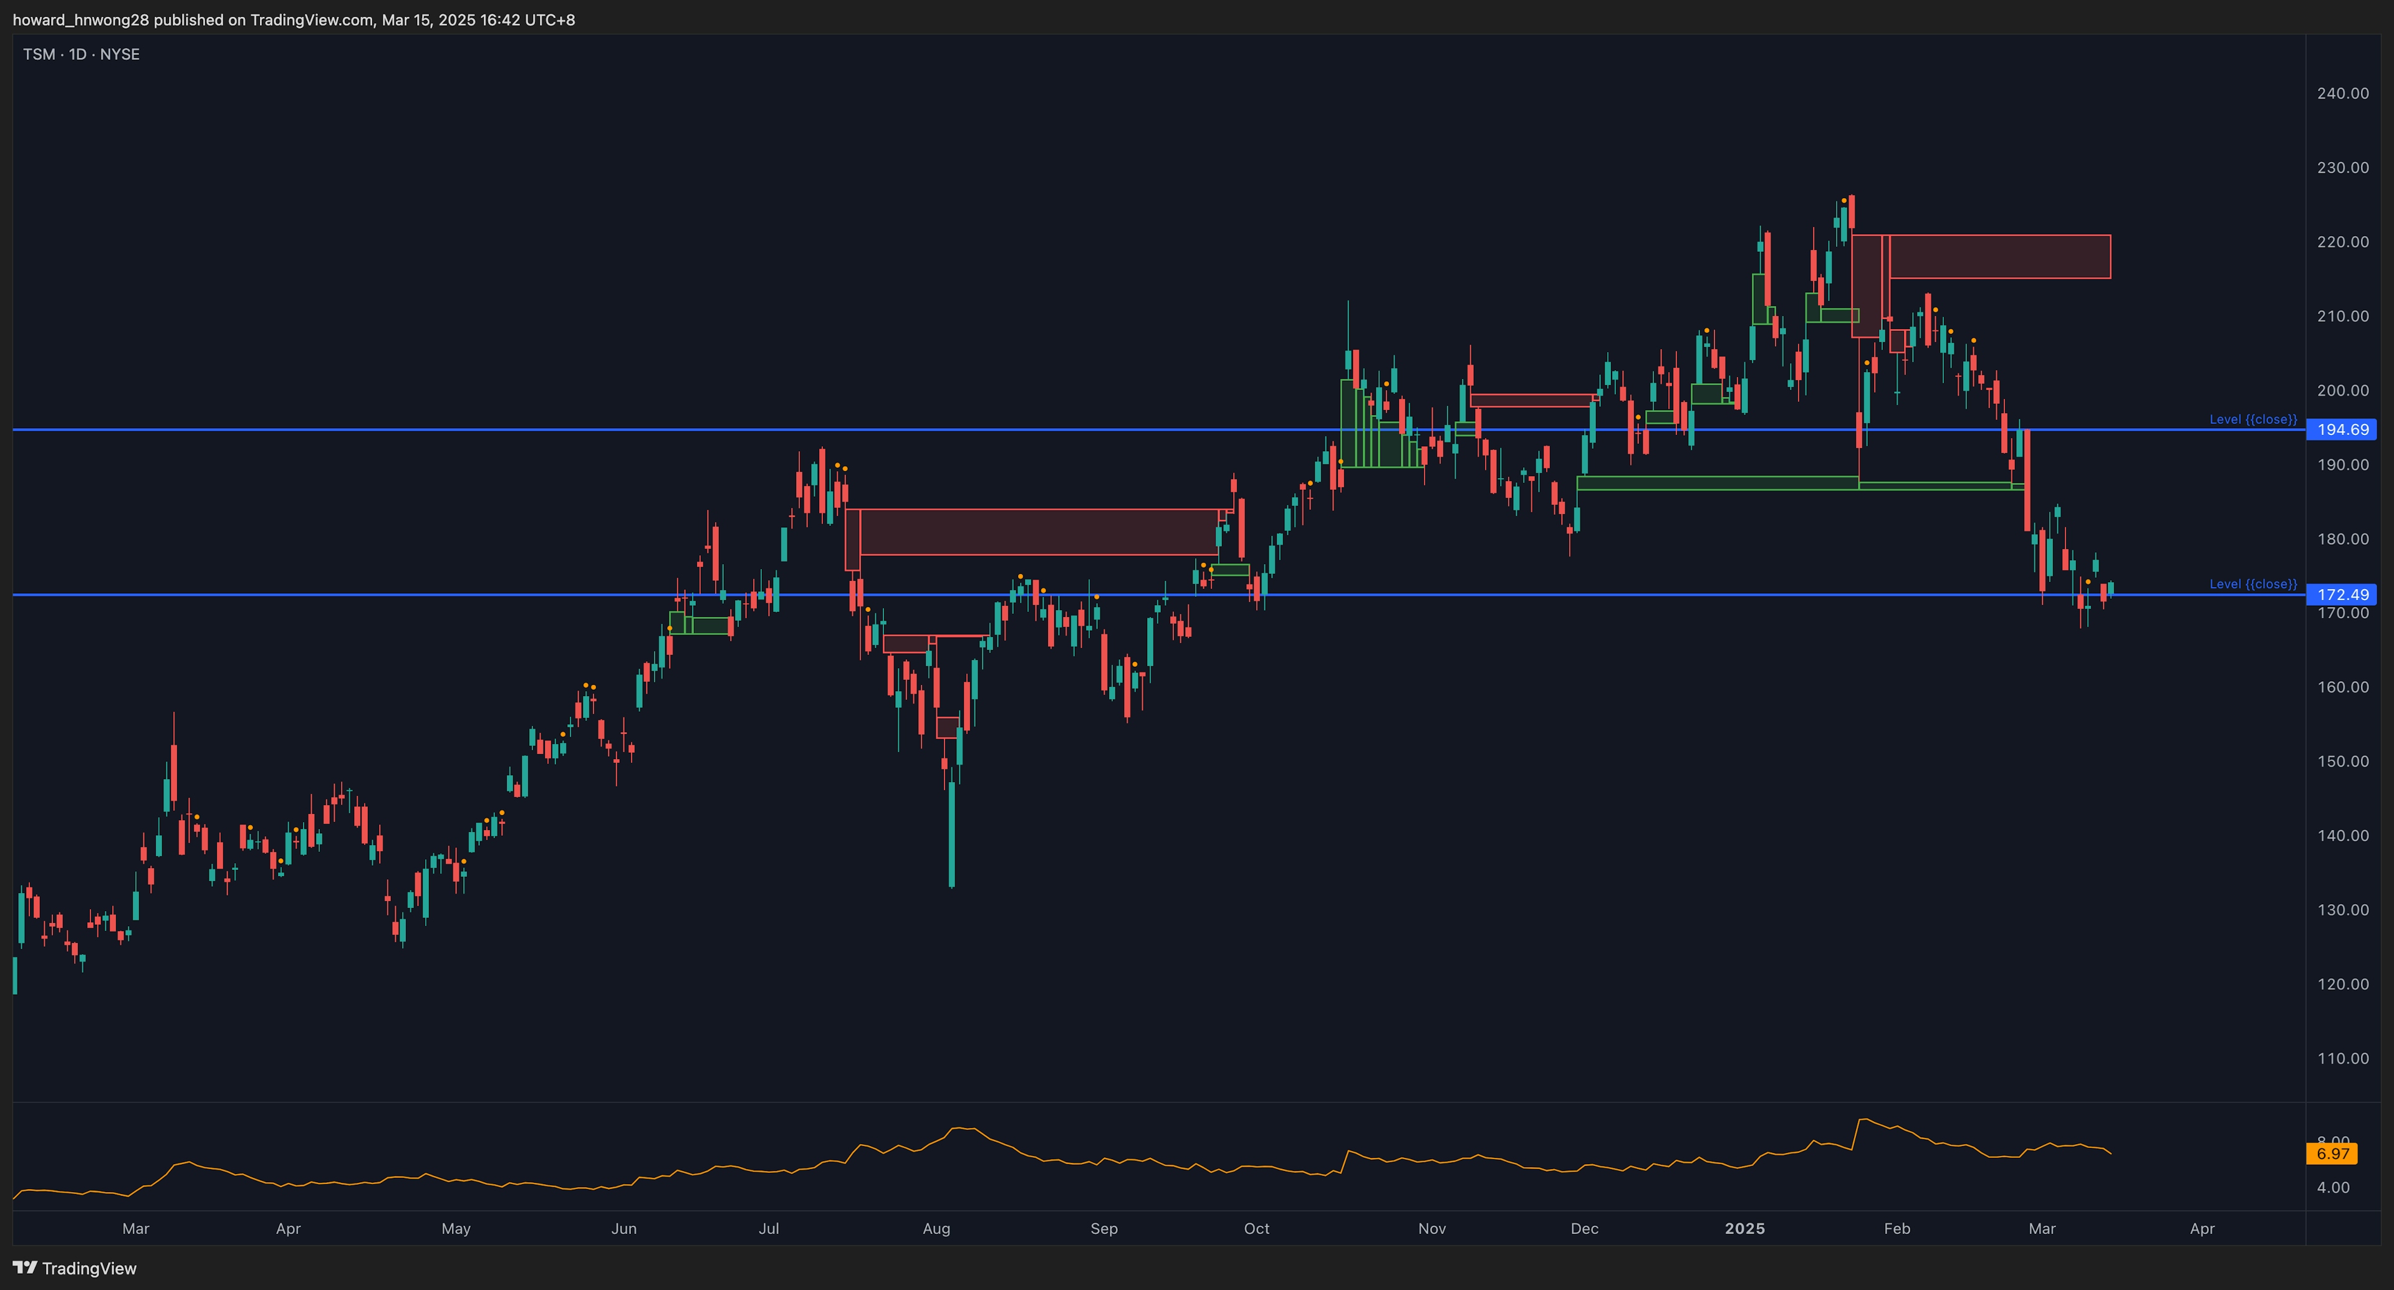Select the long red zone between July and September
The height and width of the screenshot is (1290, 2394).
pos(1038,532)
